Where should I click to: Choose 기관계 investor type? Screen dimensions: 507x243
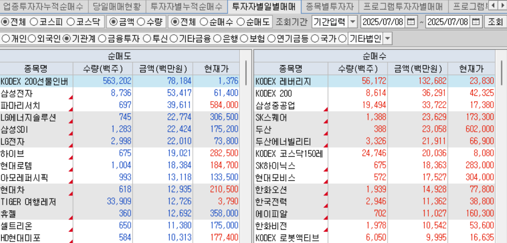[66, 39]
